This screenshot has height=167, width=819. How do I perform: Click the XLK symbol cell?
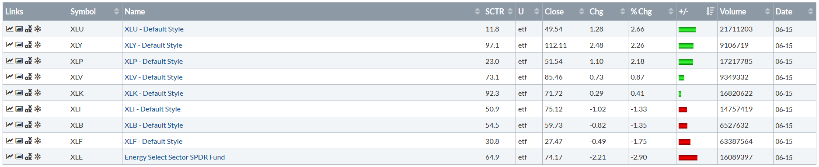click(x=95, y=93)
